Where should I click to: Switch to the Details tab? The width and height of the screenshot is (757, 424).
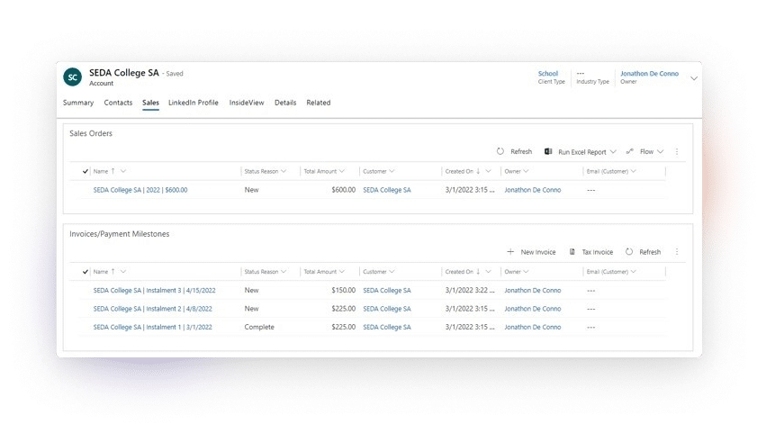[x=285, y=103]
